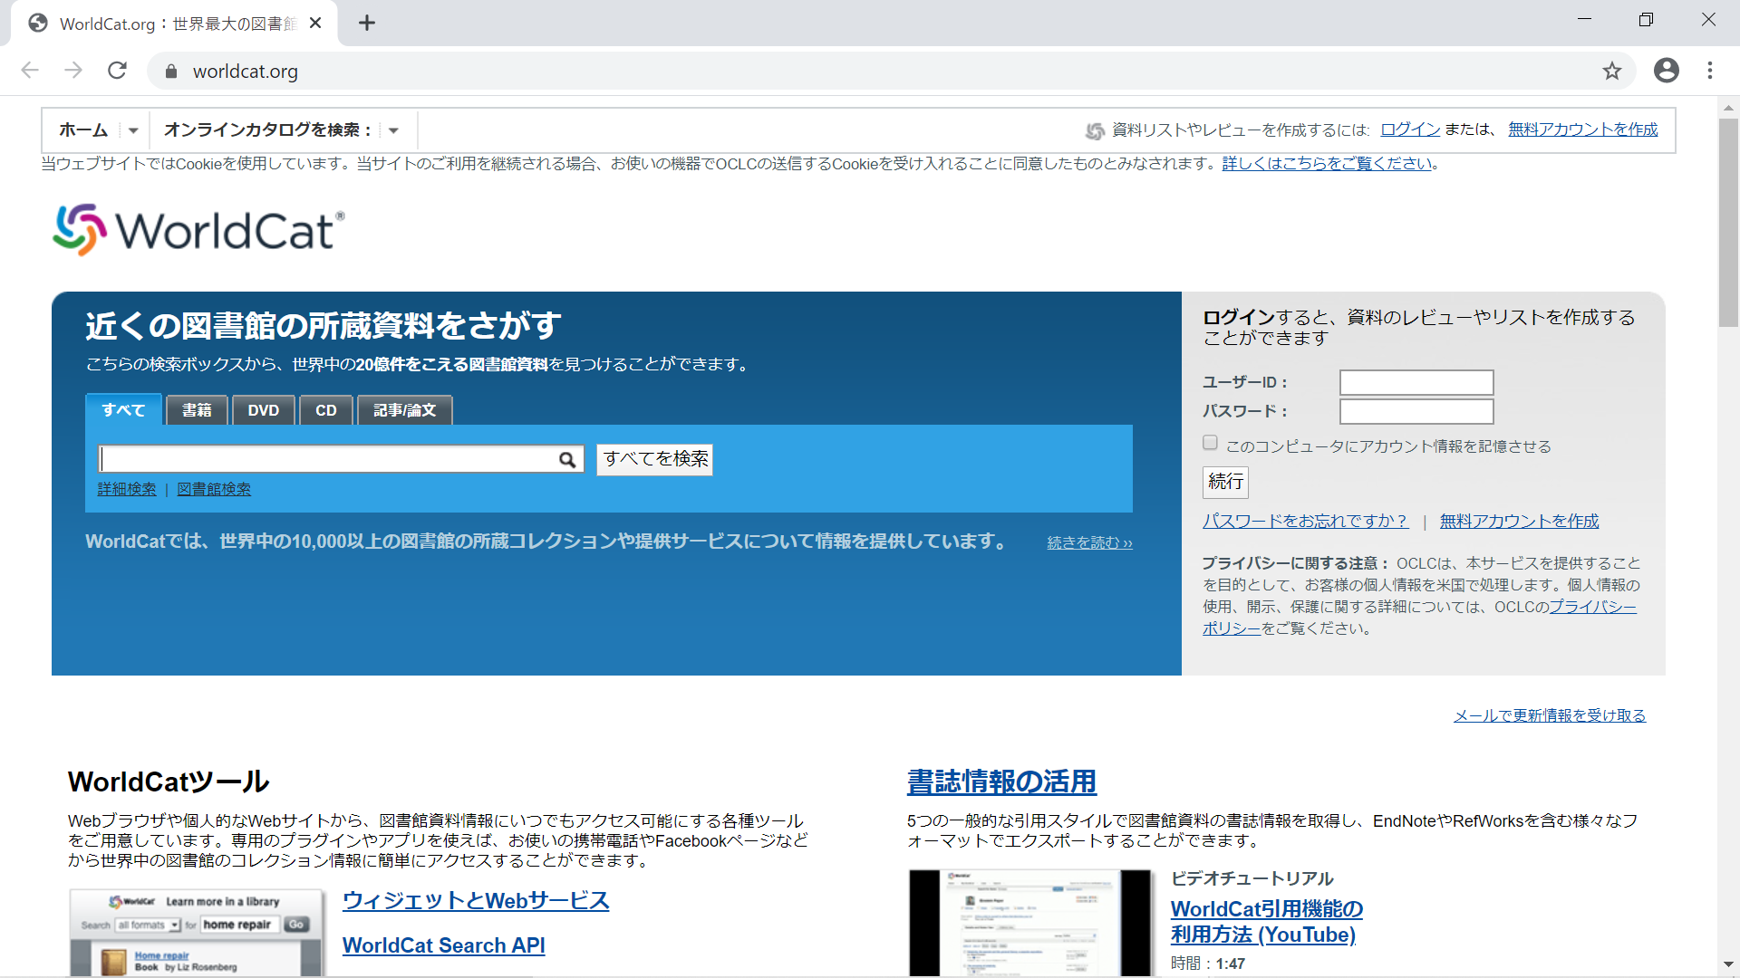Screen dimensions: 1740x978
Task: Select the CD search tab
Action: 326,410
